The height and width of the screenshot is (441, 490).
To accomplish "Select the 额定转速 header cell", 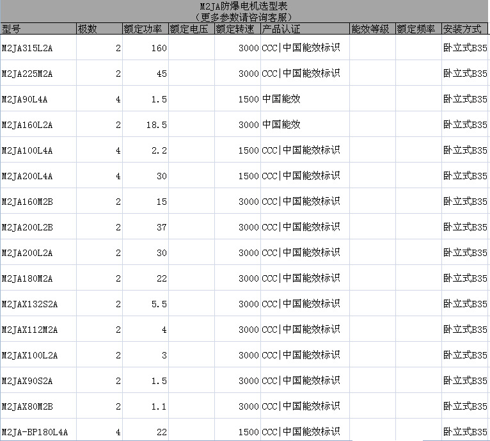I will point(237,29).
